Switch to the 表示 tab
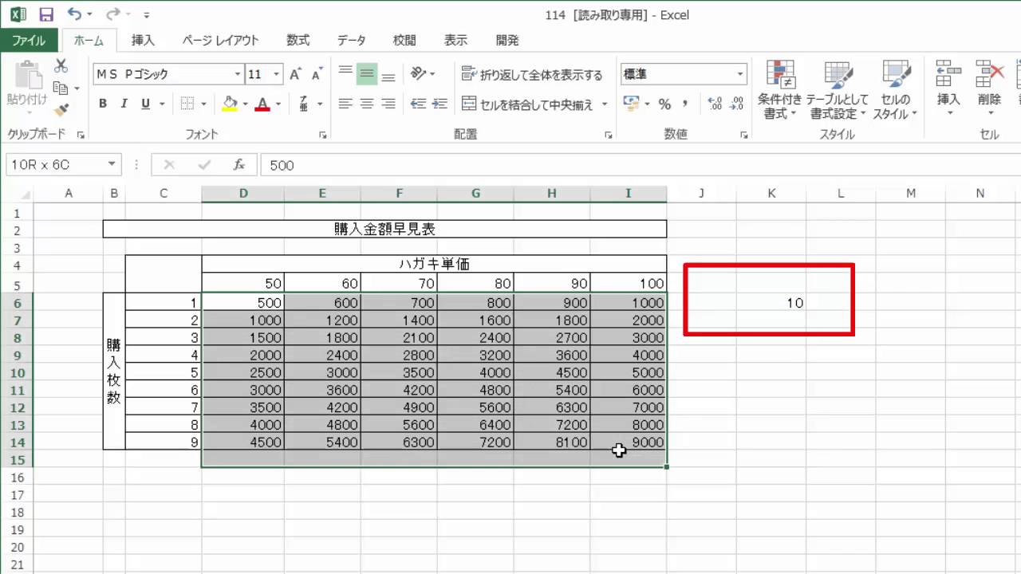1021x574 pixels. point(455,40)
